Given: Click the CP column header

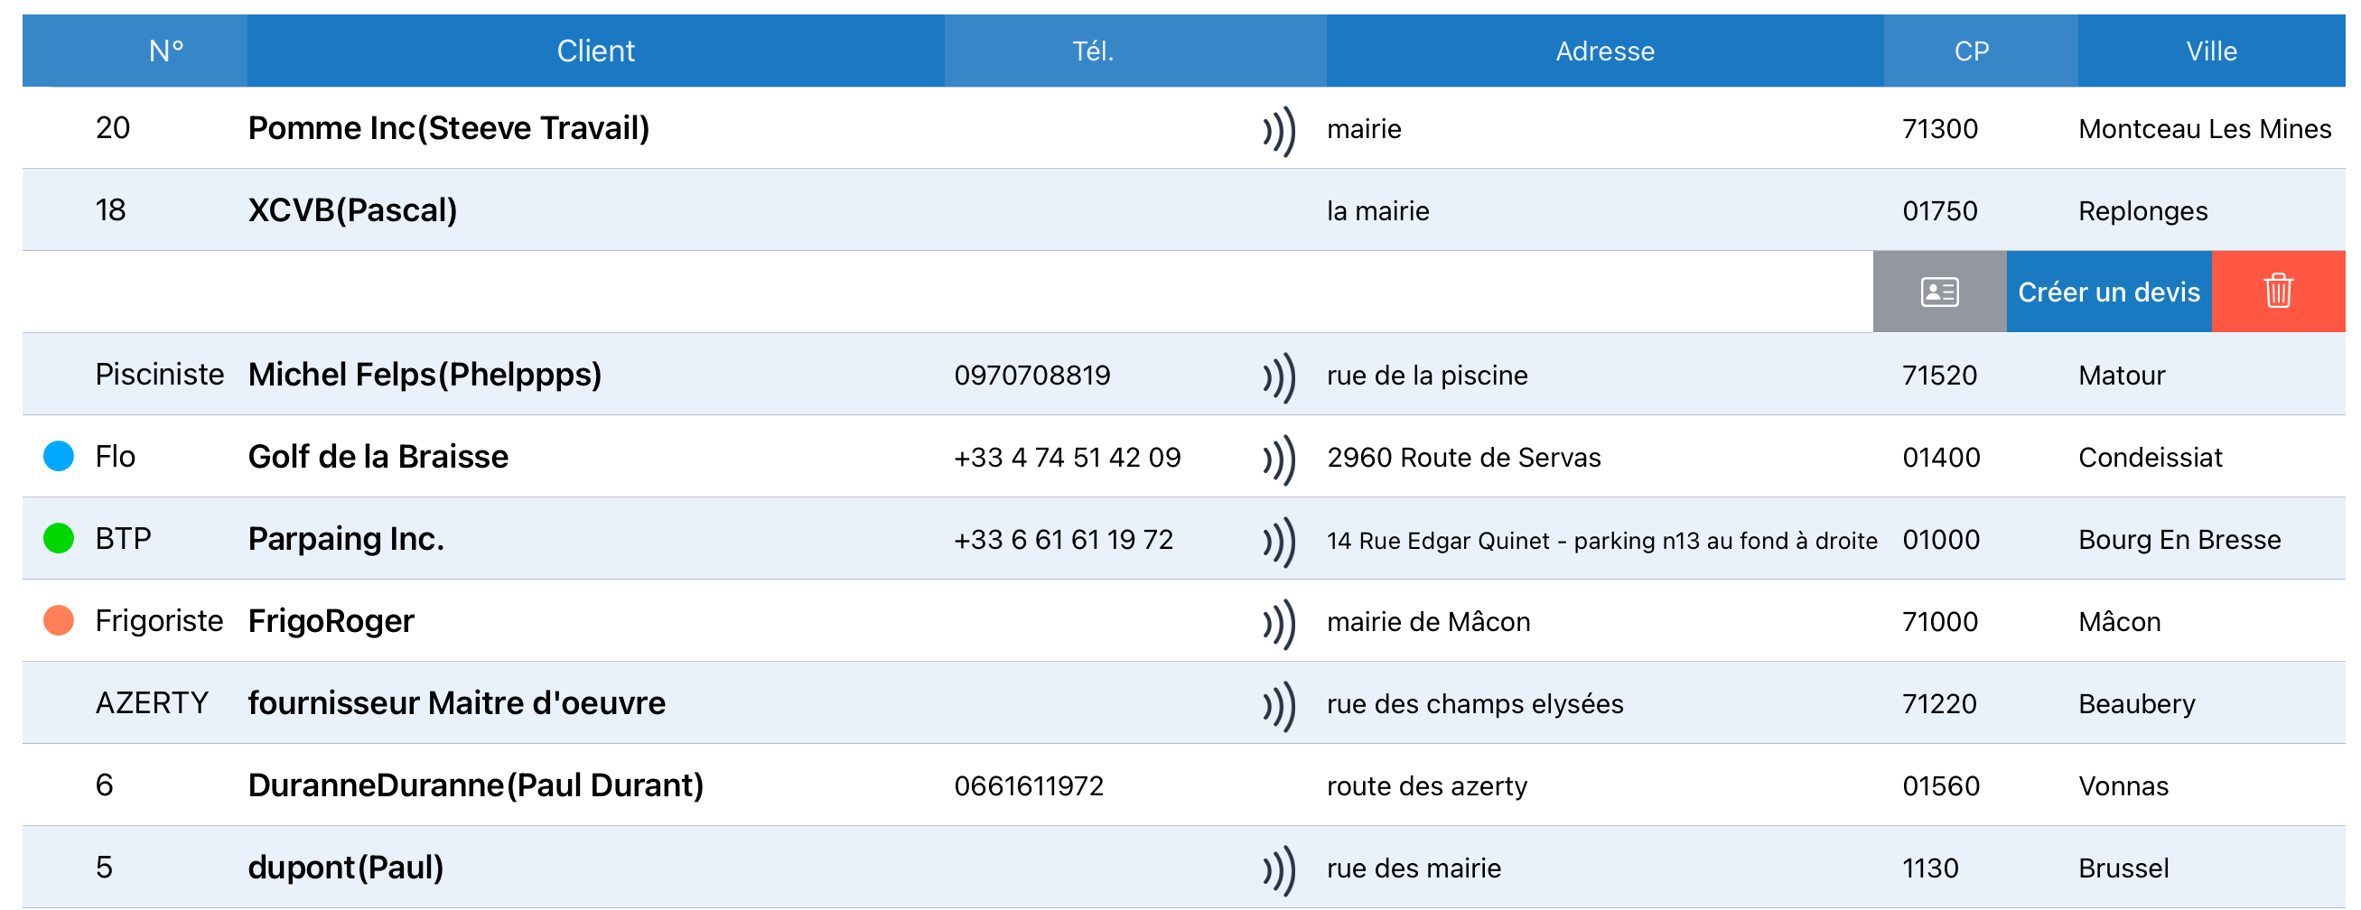Looking at the screenshot, I should (1971, 51).
